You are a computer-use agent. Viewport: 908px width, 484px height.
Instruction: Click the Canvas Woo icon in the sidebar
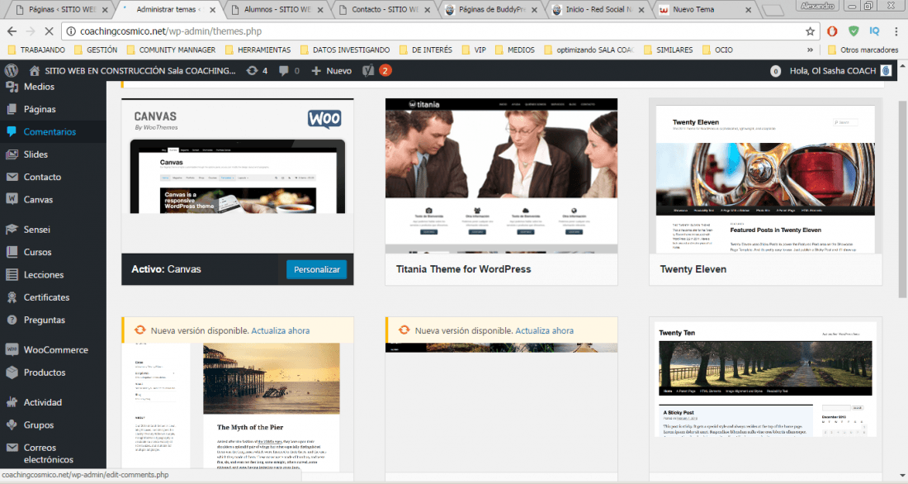(12, 199)
